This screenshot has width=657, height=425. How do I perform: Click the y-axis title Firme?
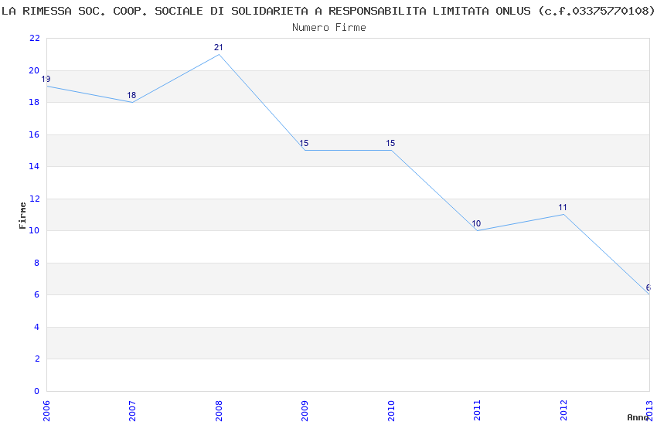22,216
